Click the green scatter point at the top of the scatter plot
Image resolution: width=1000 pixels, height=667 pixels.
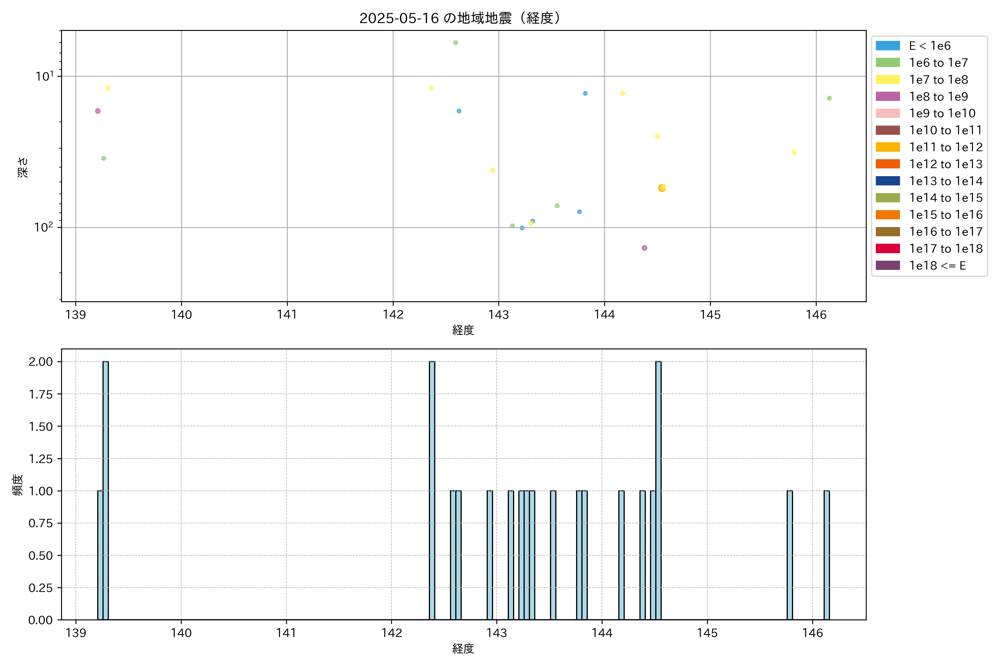455,43
